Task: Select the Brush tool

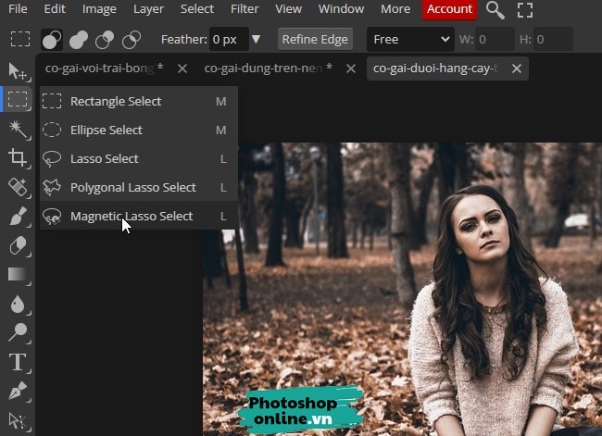Action: pos(17,217)
